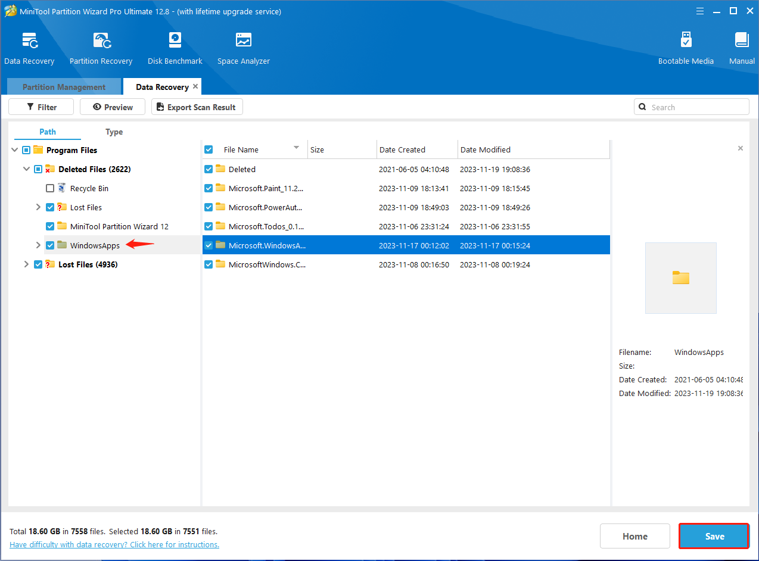This screenshot has height=561, width=759.
Task: Open the Space Analyzer tool
Action: click(244, 40)
